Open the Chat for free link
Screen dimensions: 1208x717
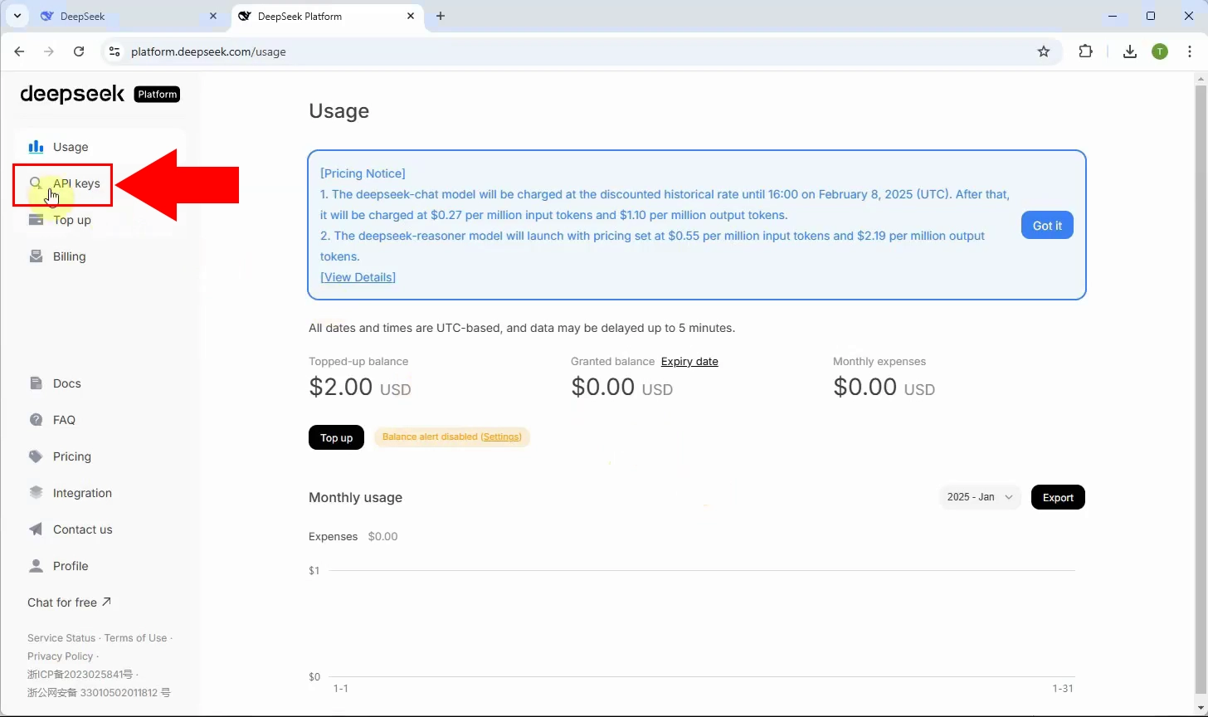pos(69,602)
